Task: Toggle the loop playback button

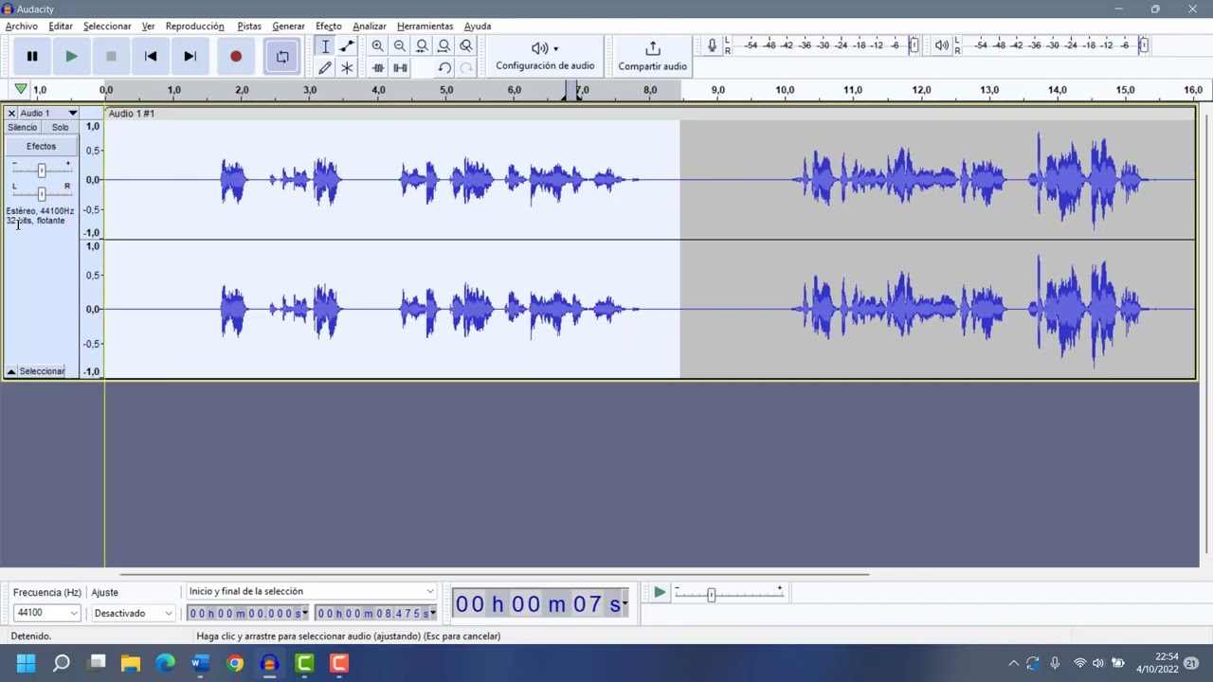Action: (x=282, y=57)
